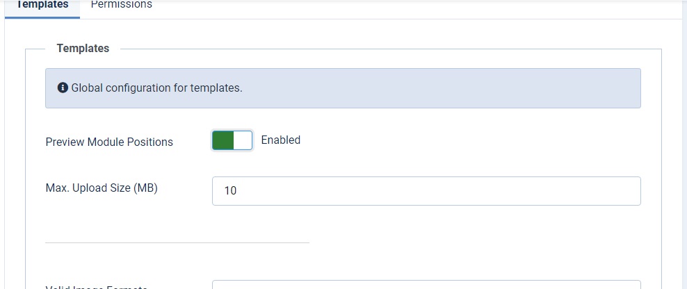Click the info icon in the alert
687x289 pixels.
[x=63, y=88]
